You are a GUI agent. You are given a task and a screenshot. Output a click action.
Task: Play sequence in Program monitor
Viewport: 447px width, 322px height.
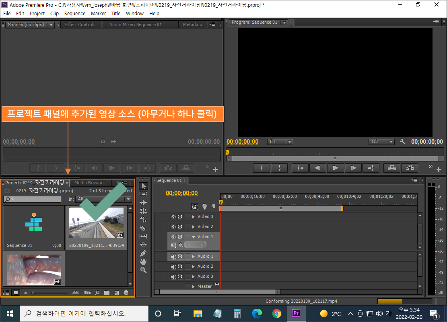pyautogui.click(x=336, y=168)
